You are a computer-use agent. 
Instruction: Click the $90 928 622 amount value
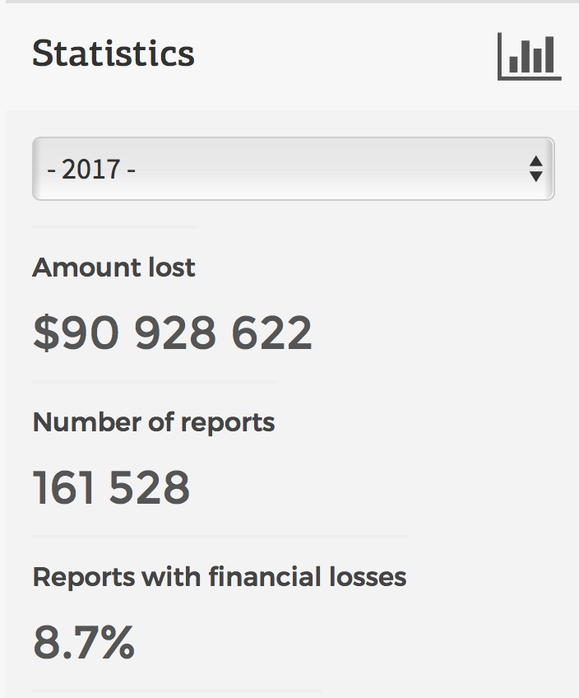coord(173,333)
